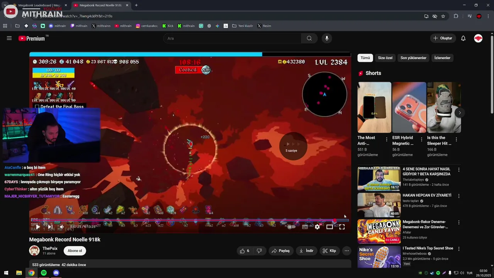494x278 pixels.
Task: Open '4 SENE SONRA HAYAT' video thumbnail
Action: [379, 179]
